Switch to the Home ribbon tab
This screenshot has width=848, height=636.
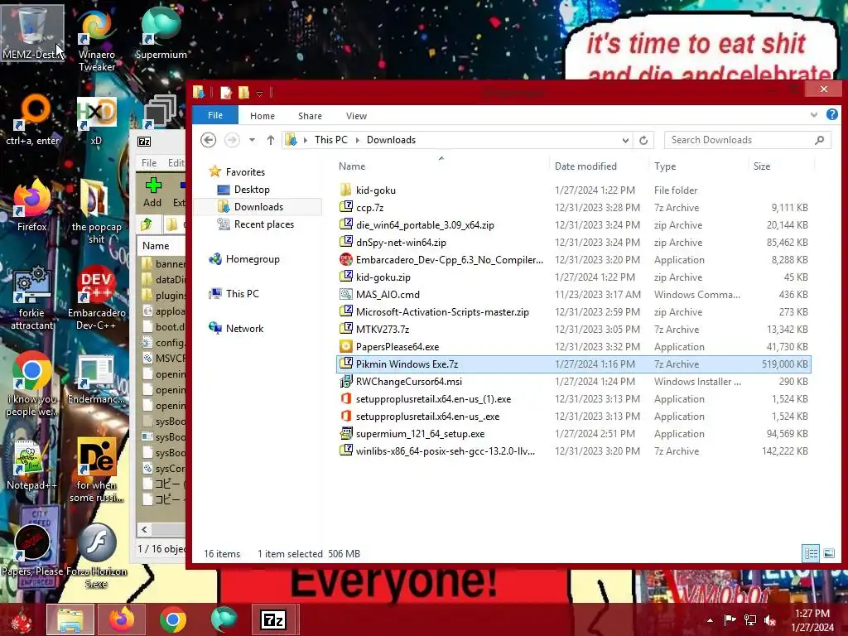tap(263, 116)
